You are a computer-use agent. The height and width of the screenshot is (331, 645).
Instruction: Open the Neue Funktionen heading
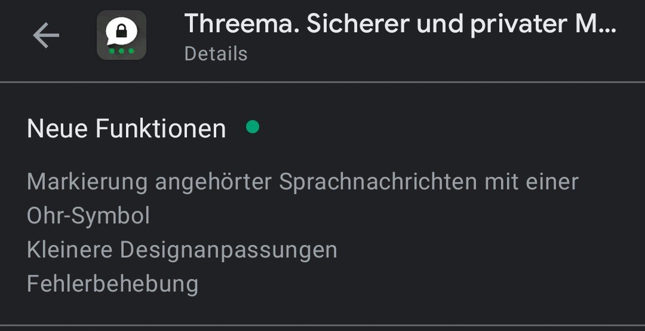tap(126, 128)
